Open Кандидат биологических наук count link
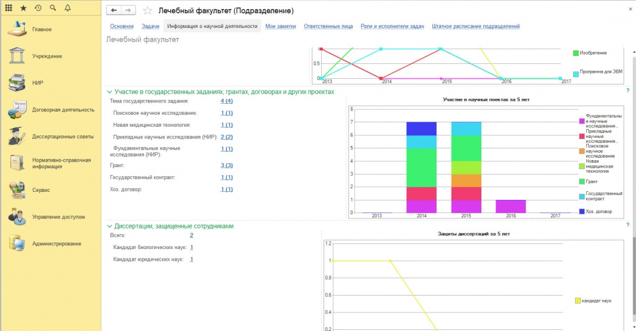Viewport: 636px width, 331px height. (191, 247)
